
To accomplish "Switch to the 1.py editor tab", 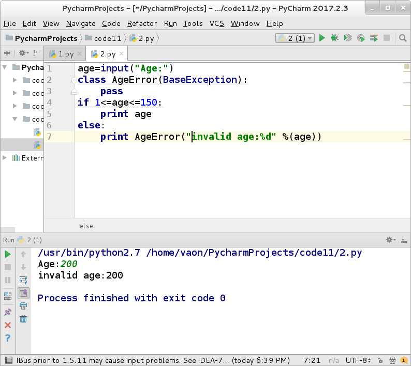I will click(66, 54).
